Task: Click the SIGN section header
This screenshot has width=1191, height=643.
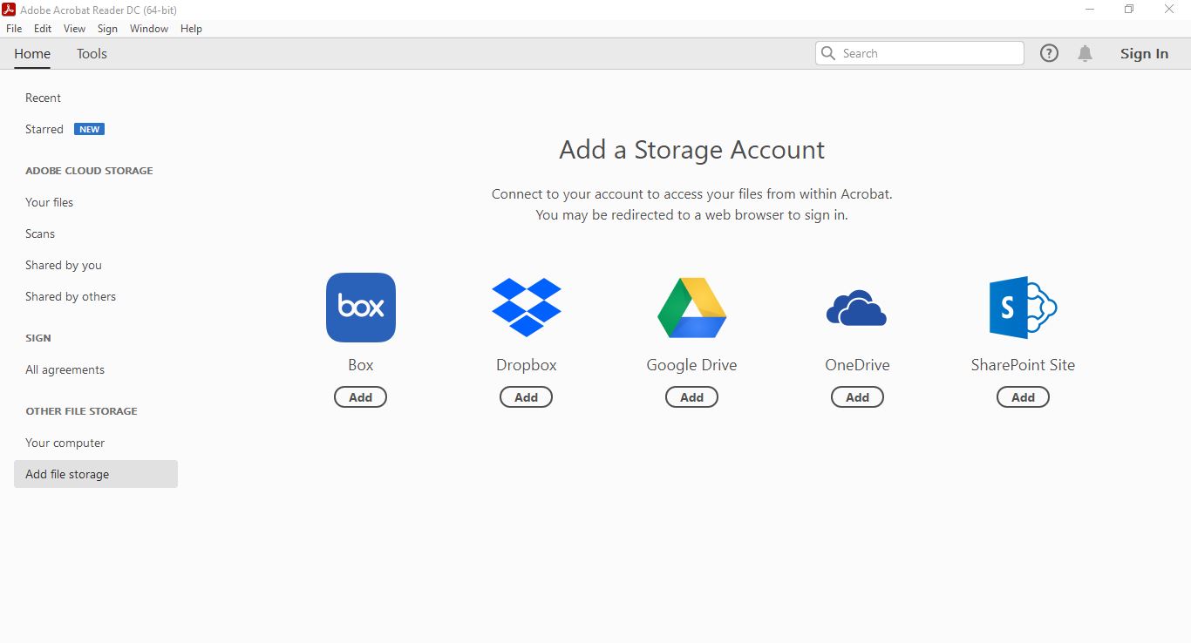Action: tap(38, 338)
